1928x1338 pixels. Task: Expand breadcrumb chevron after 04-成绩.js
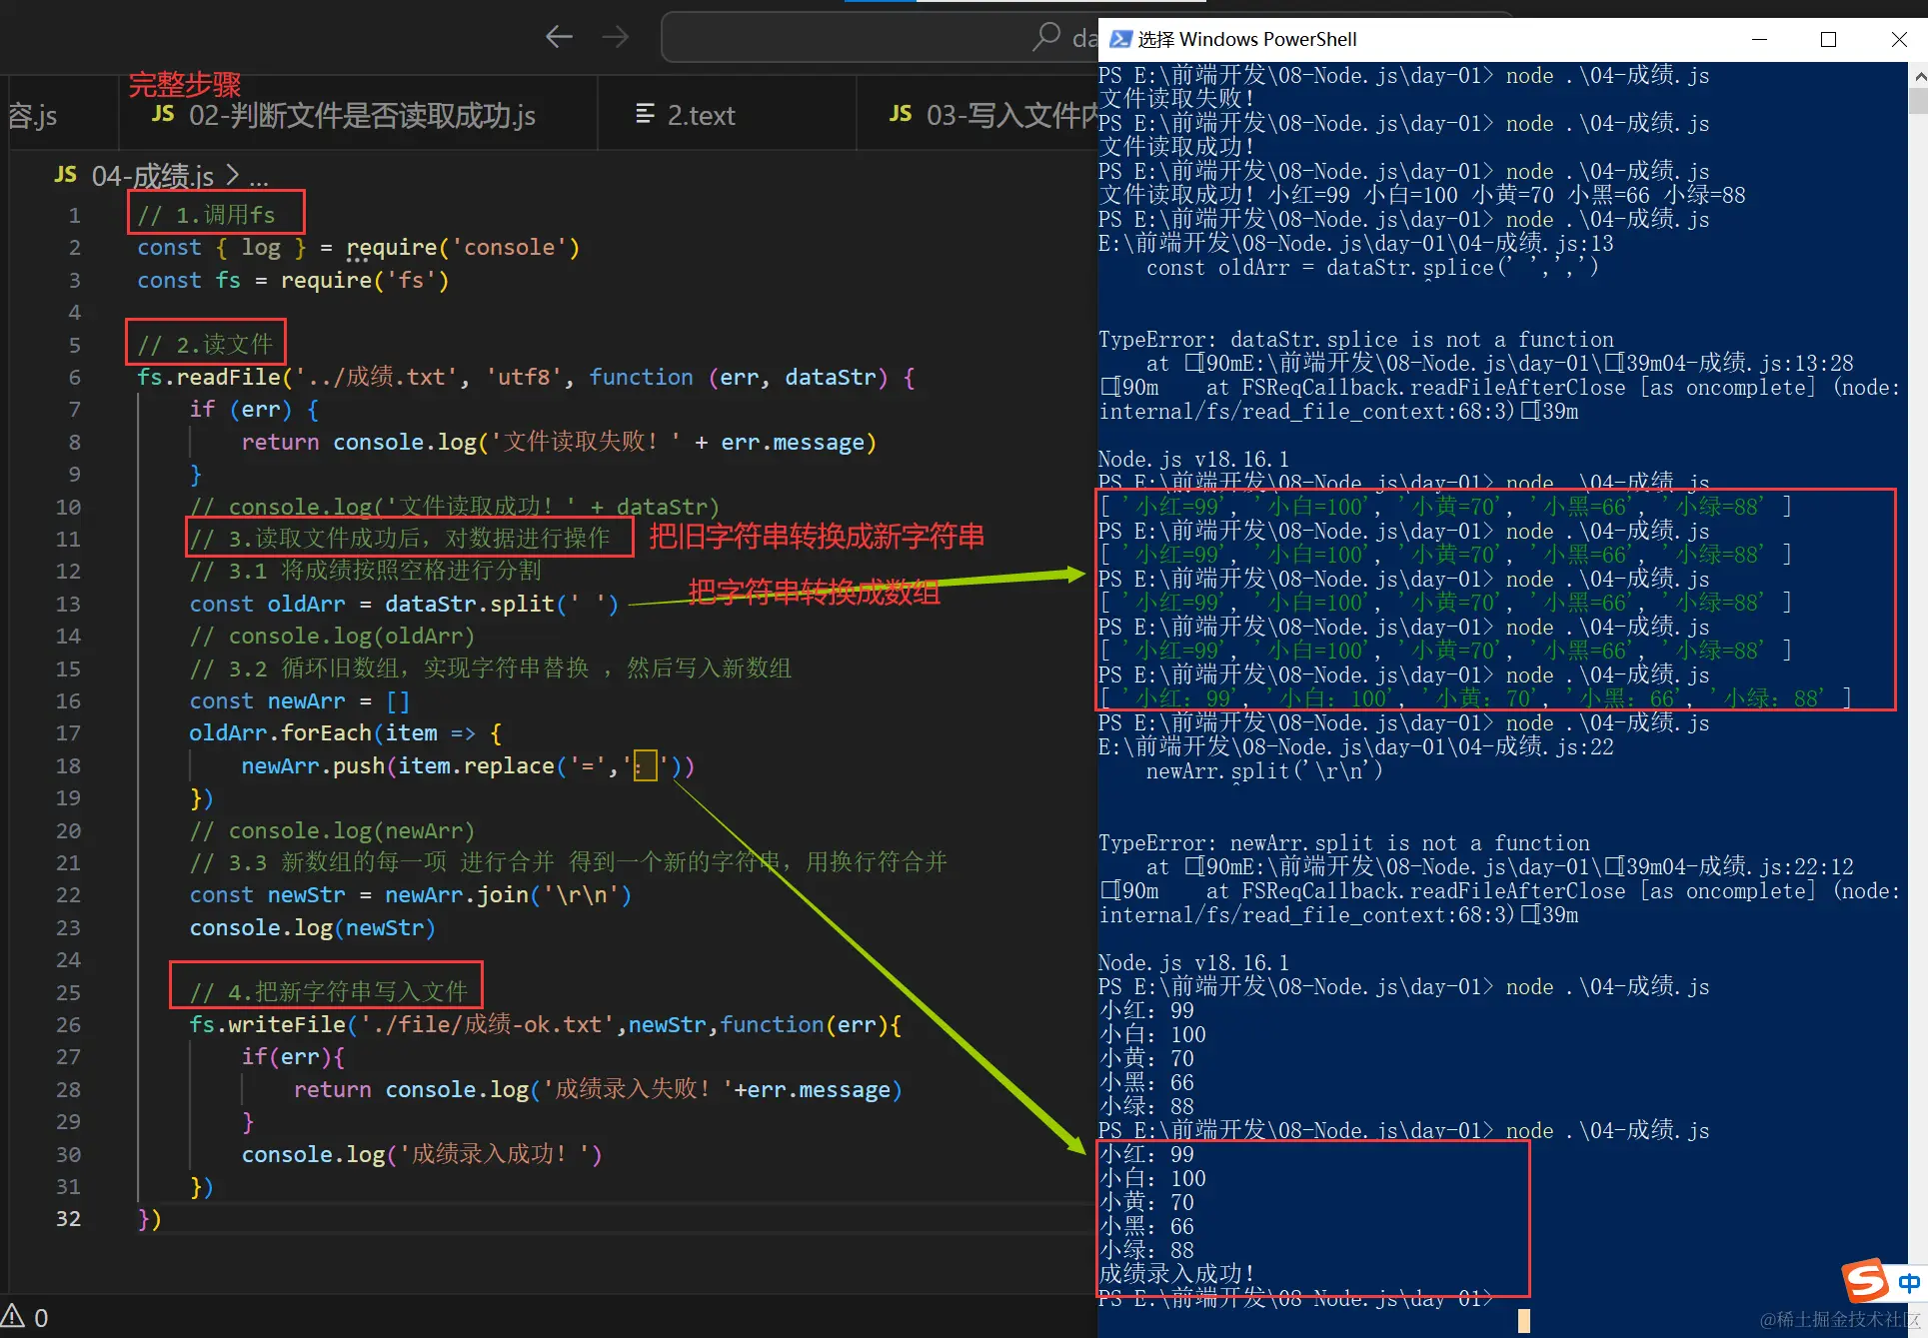pyautogui.click(x=232, y=176)
